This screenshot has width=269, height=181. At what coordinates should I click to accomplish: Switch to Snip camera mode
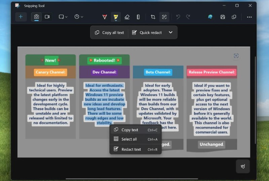(x=36, y=17)
